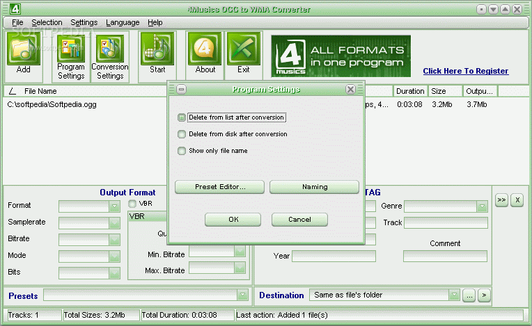532x326 pixels.
Task: Click the Naming button
Action: [x=314, y=187]
